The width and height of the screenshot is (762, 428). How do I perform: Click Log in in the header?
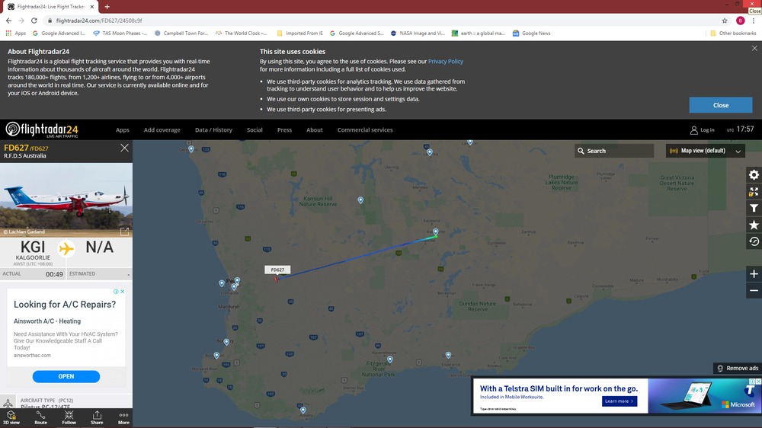(702, 130)
